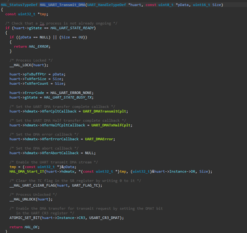Click the TxXferCount member
Image resolution: width=247 pixels, height=233 pixels.
click(36, 83)
